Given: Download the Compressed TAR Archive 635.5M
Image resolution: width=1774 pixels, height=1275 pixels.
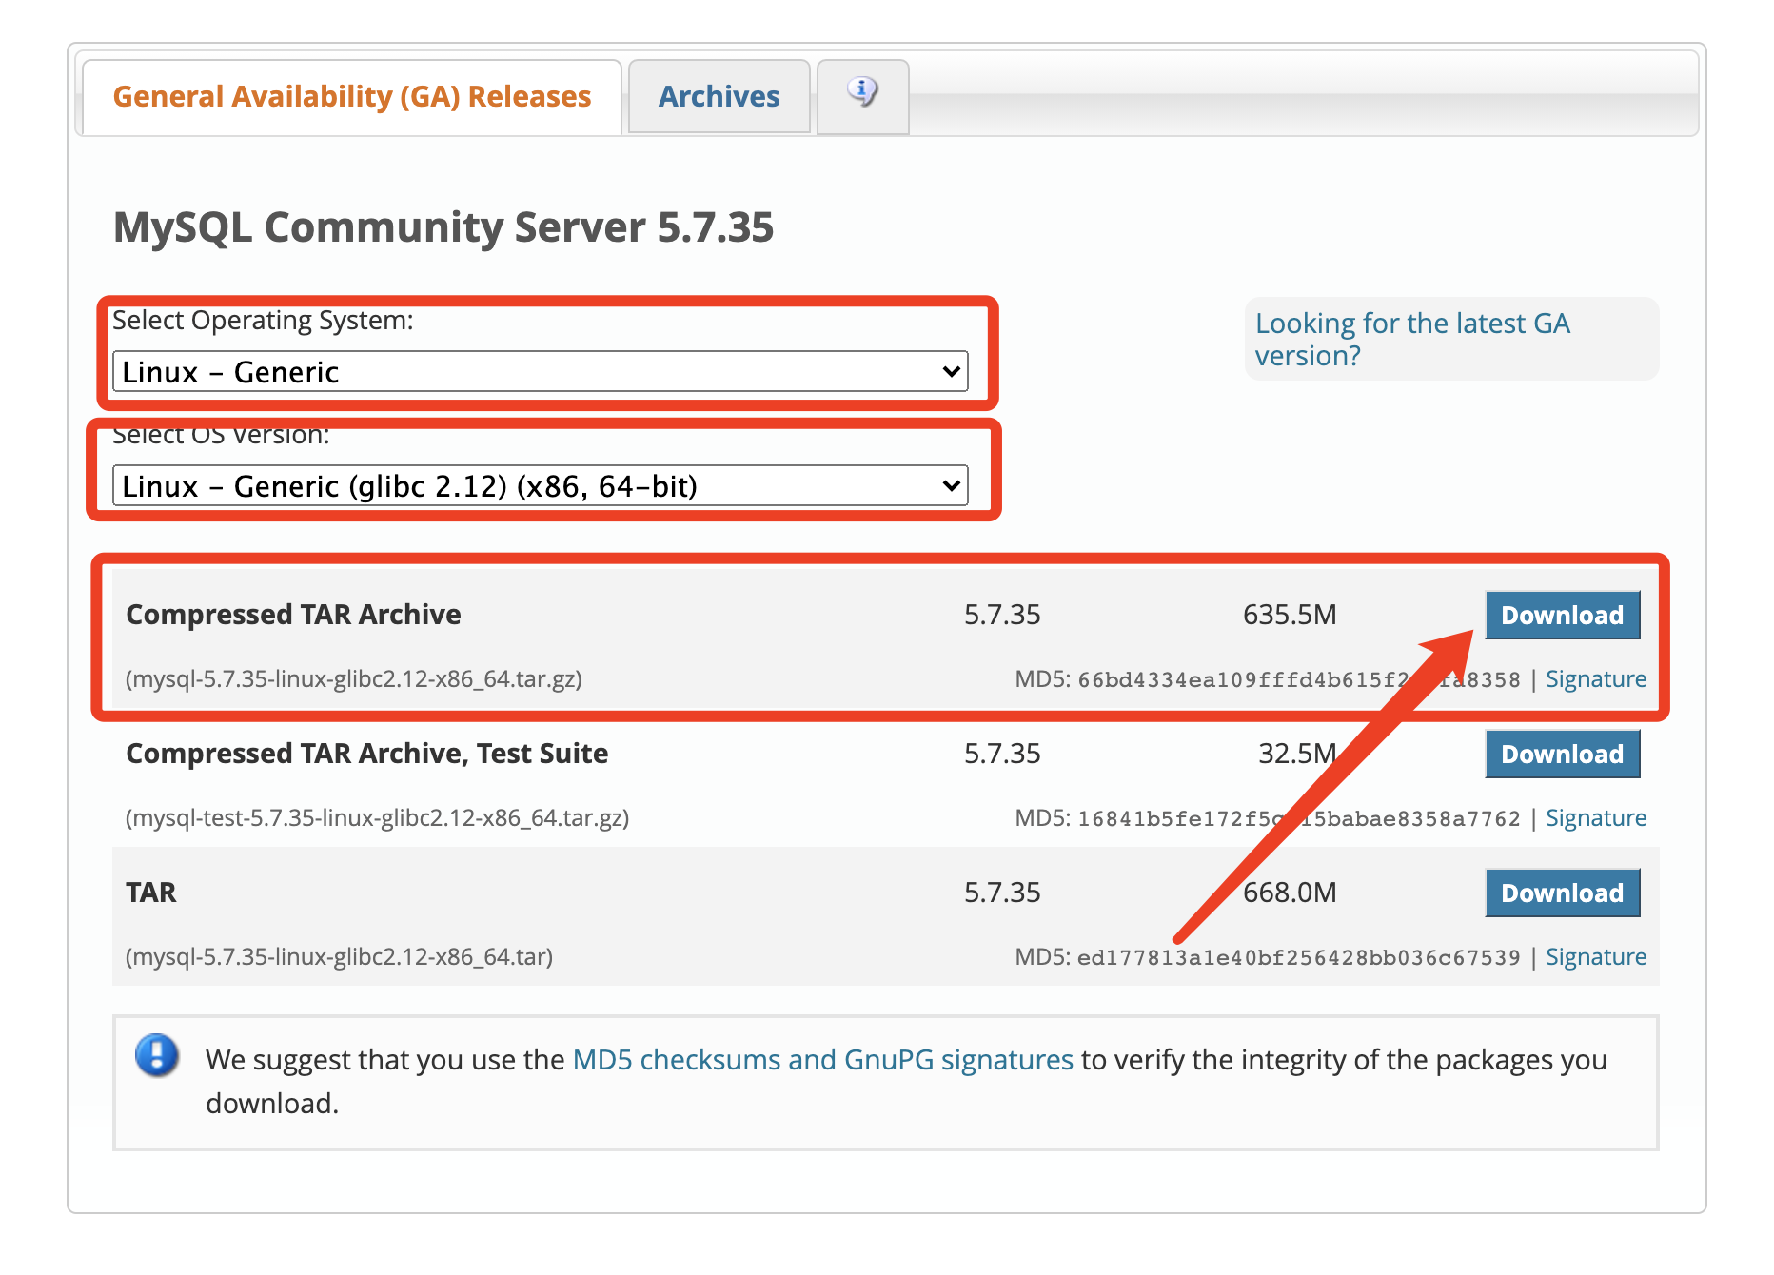Looking at the screenshot, I should pyautogui.click(x=1562, y=616).
